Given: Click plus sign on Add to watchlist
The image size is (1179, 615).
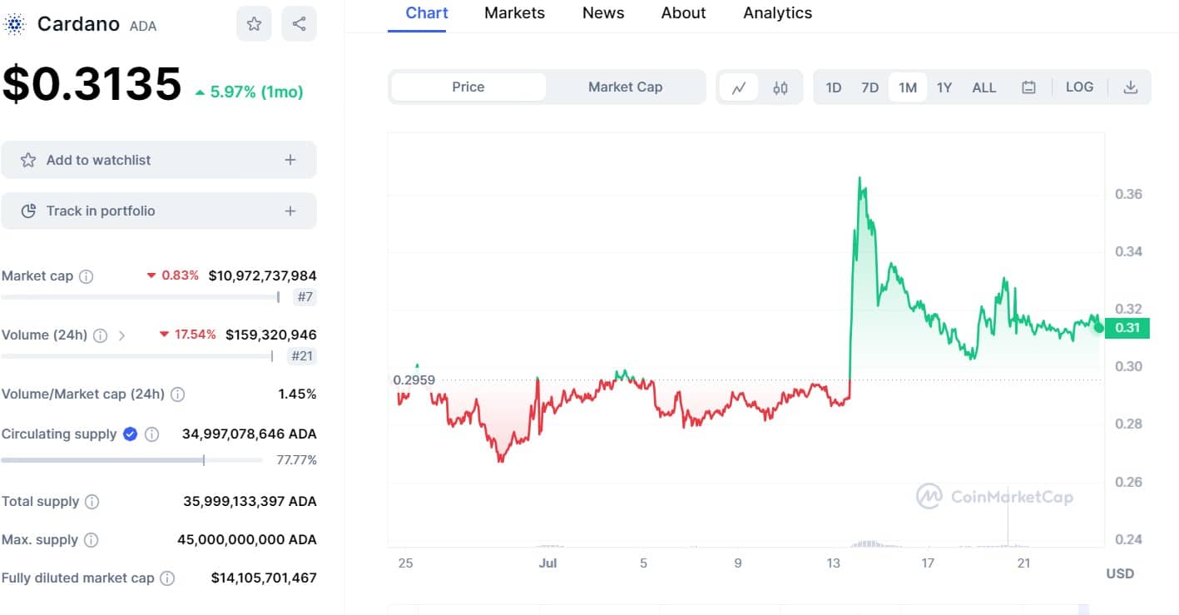Looking at the screenshot, I should click(x=290, y=160).
